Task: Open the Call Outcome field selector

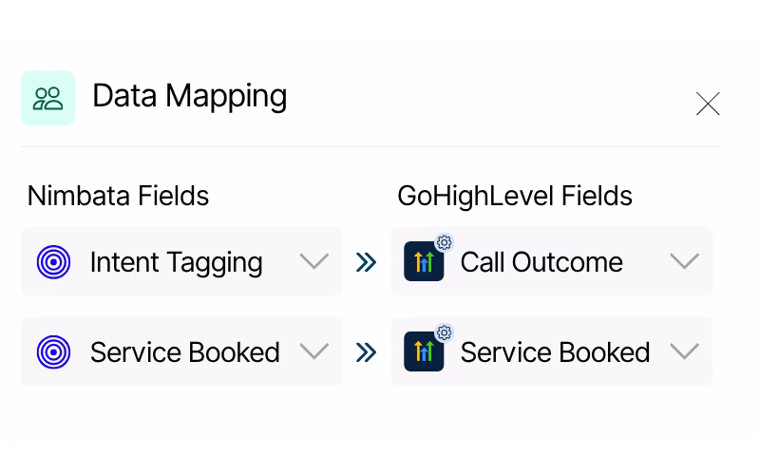Action: point(552,261)
